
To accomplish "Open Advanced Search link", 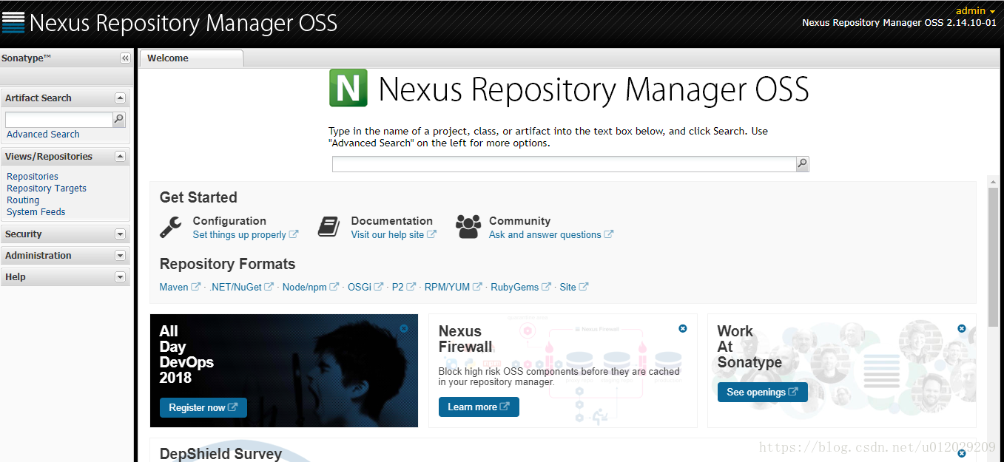I will pos(43,135).
